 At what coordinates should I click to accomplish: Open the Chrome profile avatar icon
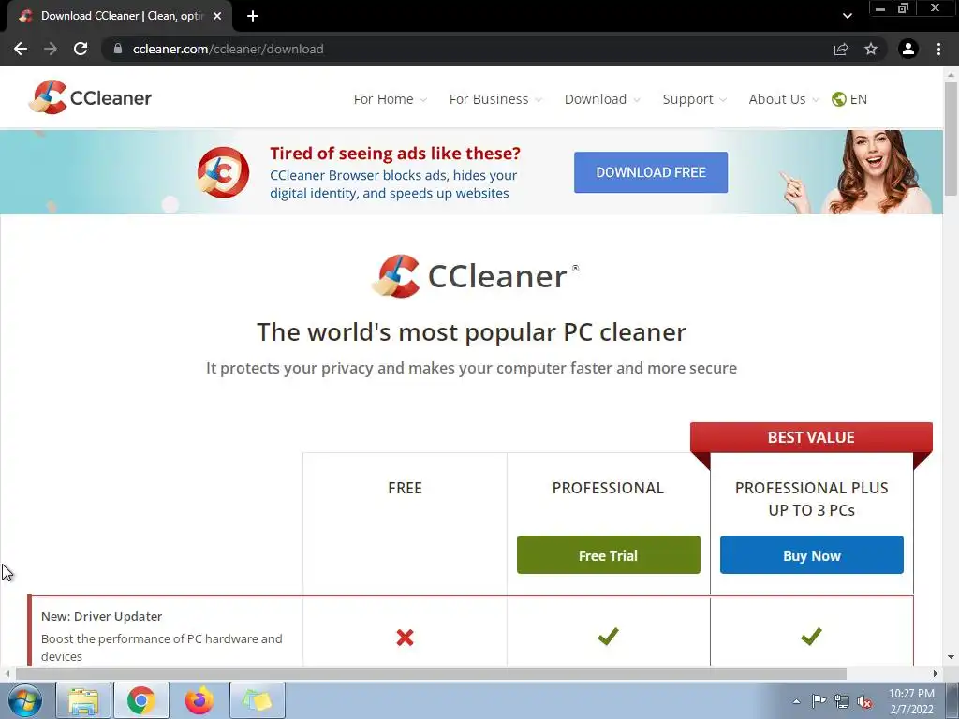908,49
